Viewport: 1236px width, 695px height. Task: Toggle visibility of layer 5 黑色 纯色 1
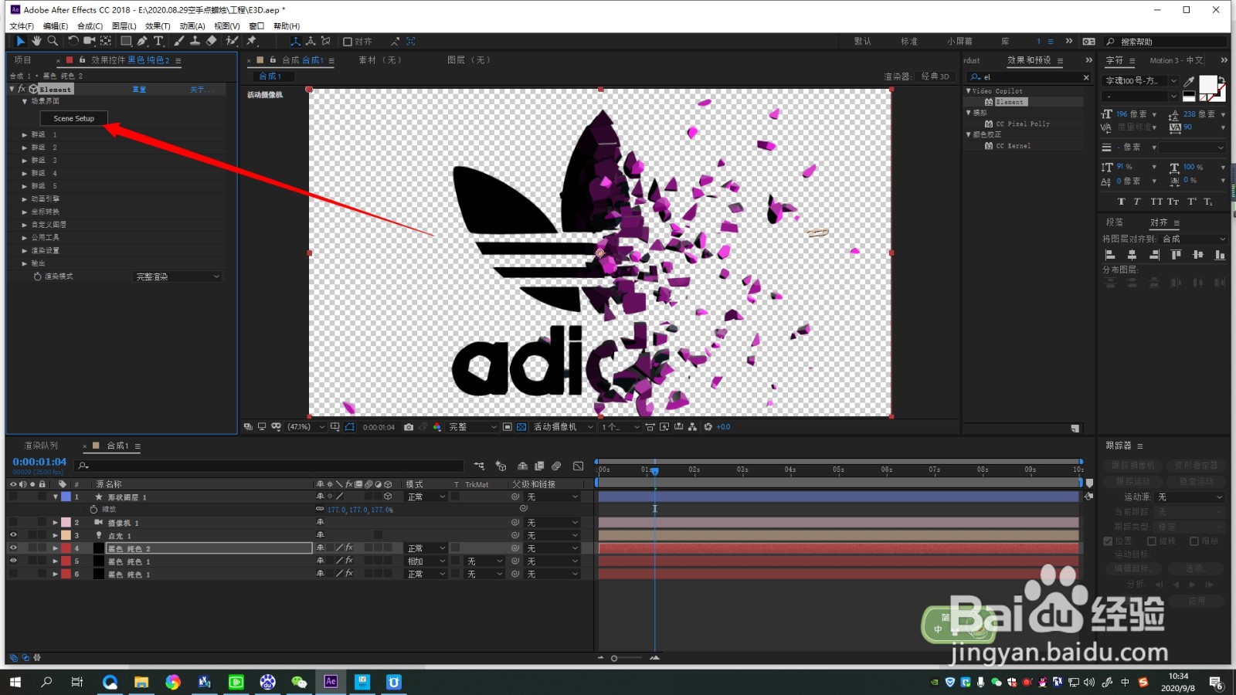click(13, 561)
